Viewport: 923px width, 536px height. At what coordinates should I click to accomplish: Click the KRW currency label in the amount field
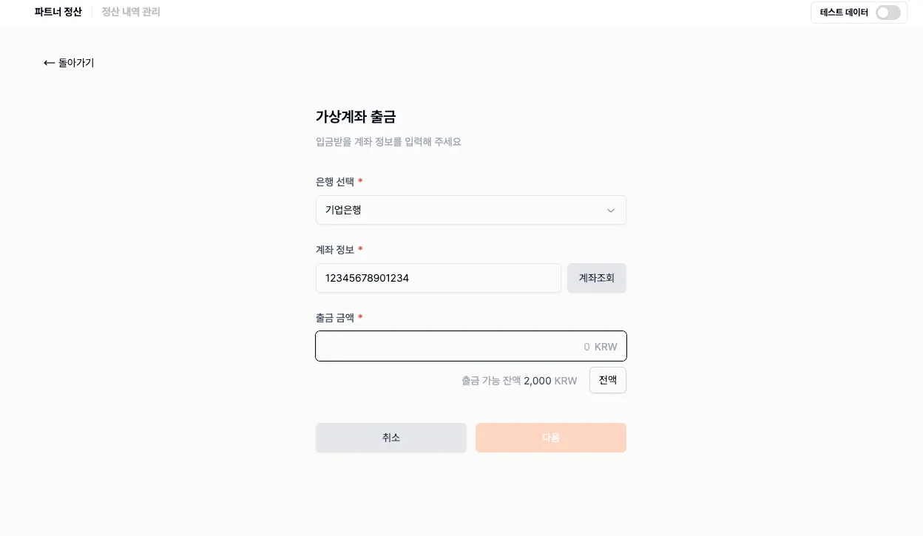[606, 347]
